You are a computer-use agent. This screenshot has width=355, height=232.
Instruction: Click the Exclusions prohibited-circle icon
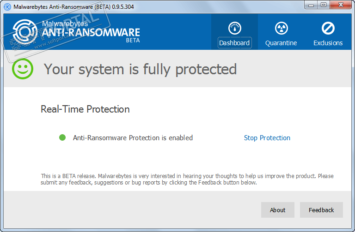pyautogui.click(x=328, y=28)
